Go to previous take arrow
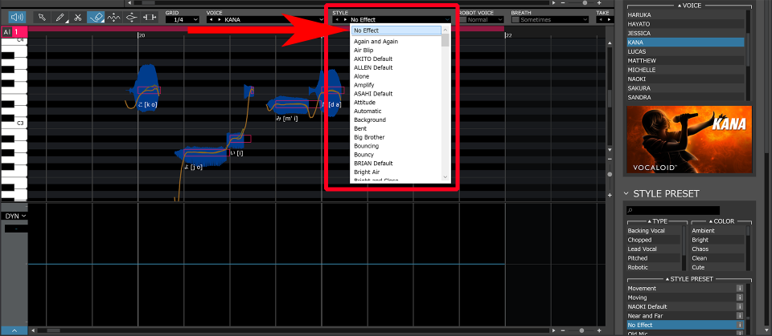772x336 pixels. tap(602, 20)
